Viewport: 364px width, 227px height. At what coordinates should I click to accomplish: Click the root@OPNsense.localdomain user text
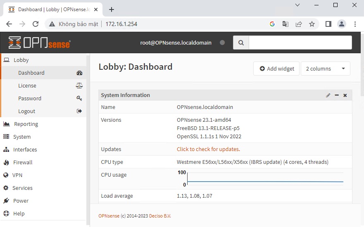click(176, 43)
